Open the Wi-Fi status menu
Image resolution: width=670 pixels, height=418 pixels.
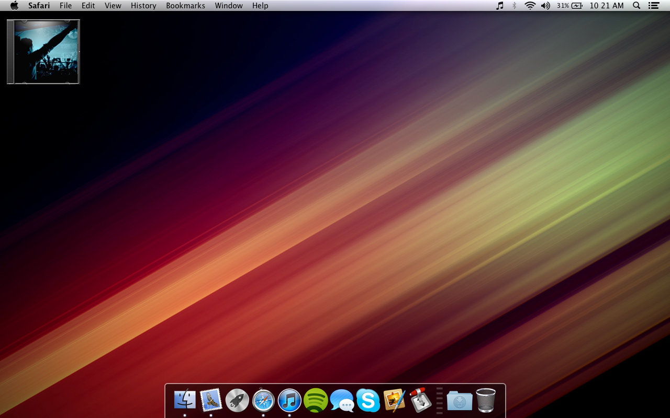coord(530,6)
